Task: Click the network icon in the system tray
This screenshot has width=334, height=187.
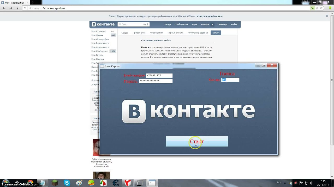Action: coord(306,183)
